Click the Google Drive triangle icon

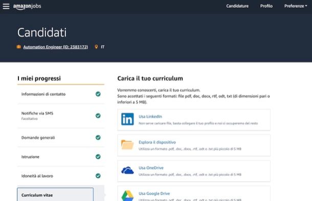127,195
